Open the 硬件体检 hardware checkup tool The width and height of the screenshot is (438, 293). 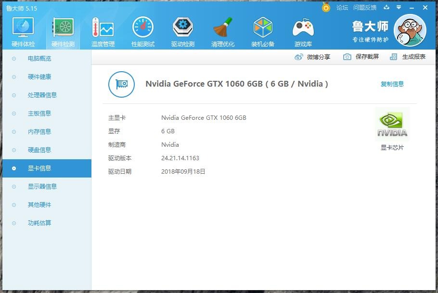(x=22, y=30)
